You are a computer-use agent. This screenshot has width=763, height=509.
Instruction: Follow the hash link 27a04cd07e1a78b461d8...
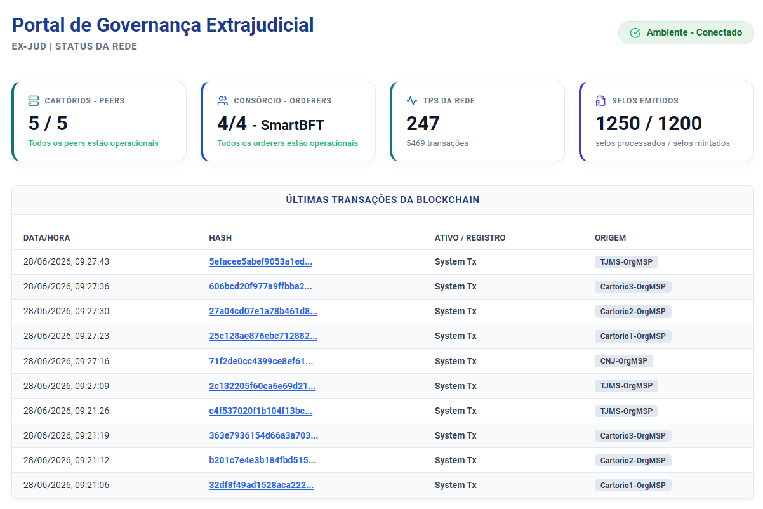(x=263, y=311)
